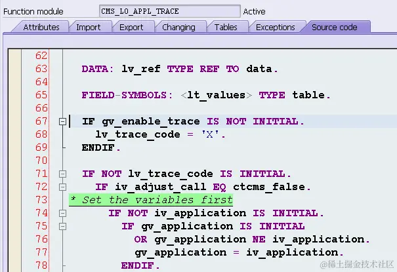Select the Source code tab
This screenshot has width=397, height=272.
coord(335,27)
